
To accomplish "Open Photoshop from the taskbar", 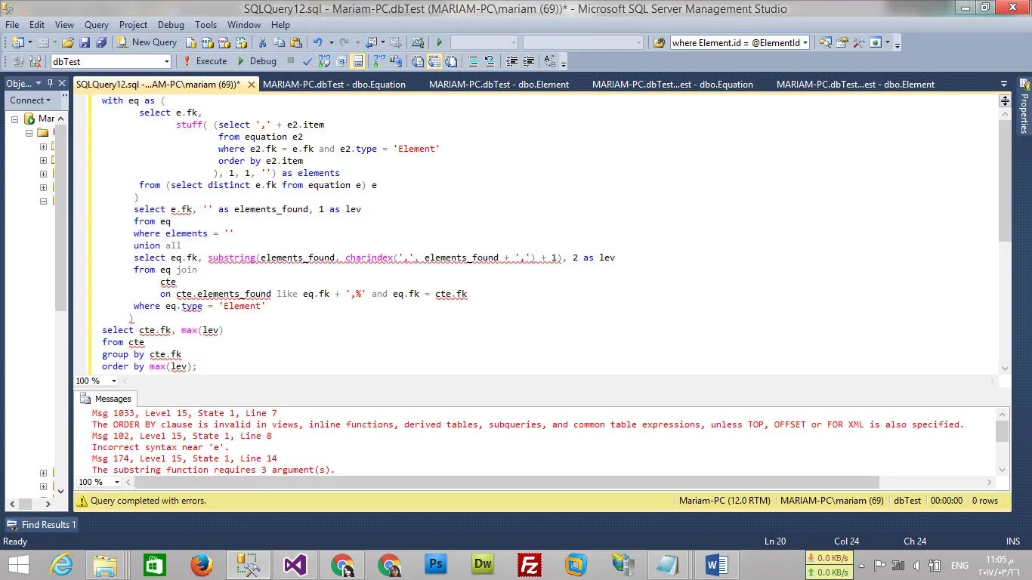I will click(436, 564).
